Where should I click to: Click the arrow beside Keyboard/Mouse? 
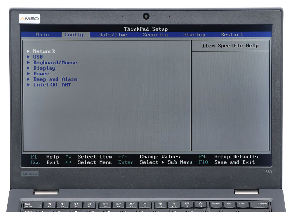[28, 62]
